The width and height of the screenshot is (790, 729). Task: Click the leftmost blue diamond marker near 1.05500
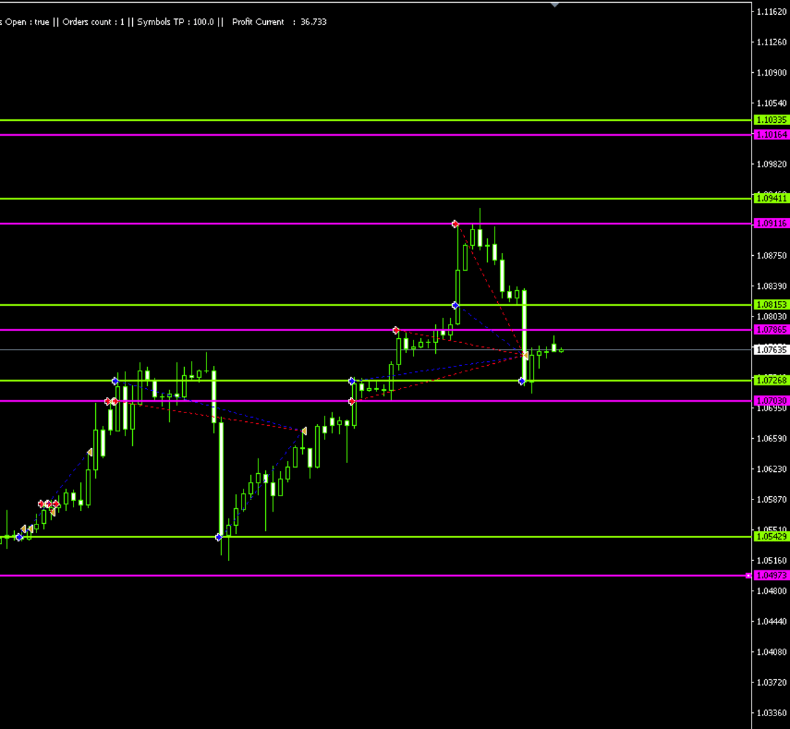[20, 537]
